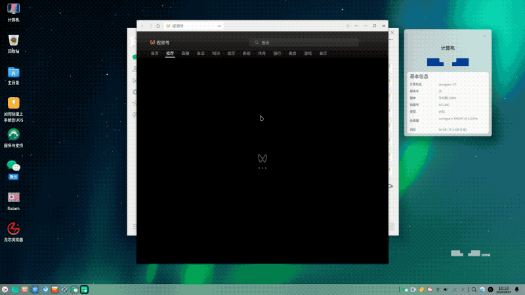The height and width of the screenshot is (295, 525).
Task: Open the 龙芯浏览器 desktop icon
Action: coord(13,229)
